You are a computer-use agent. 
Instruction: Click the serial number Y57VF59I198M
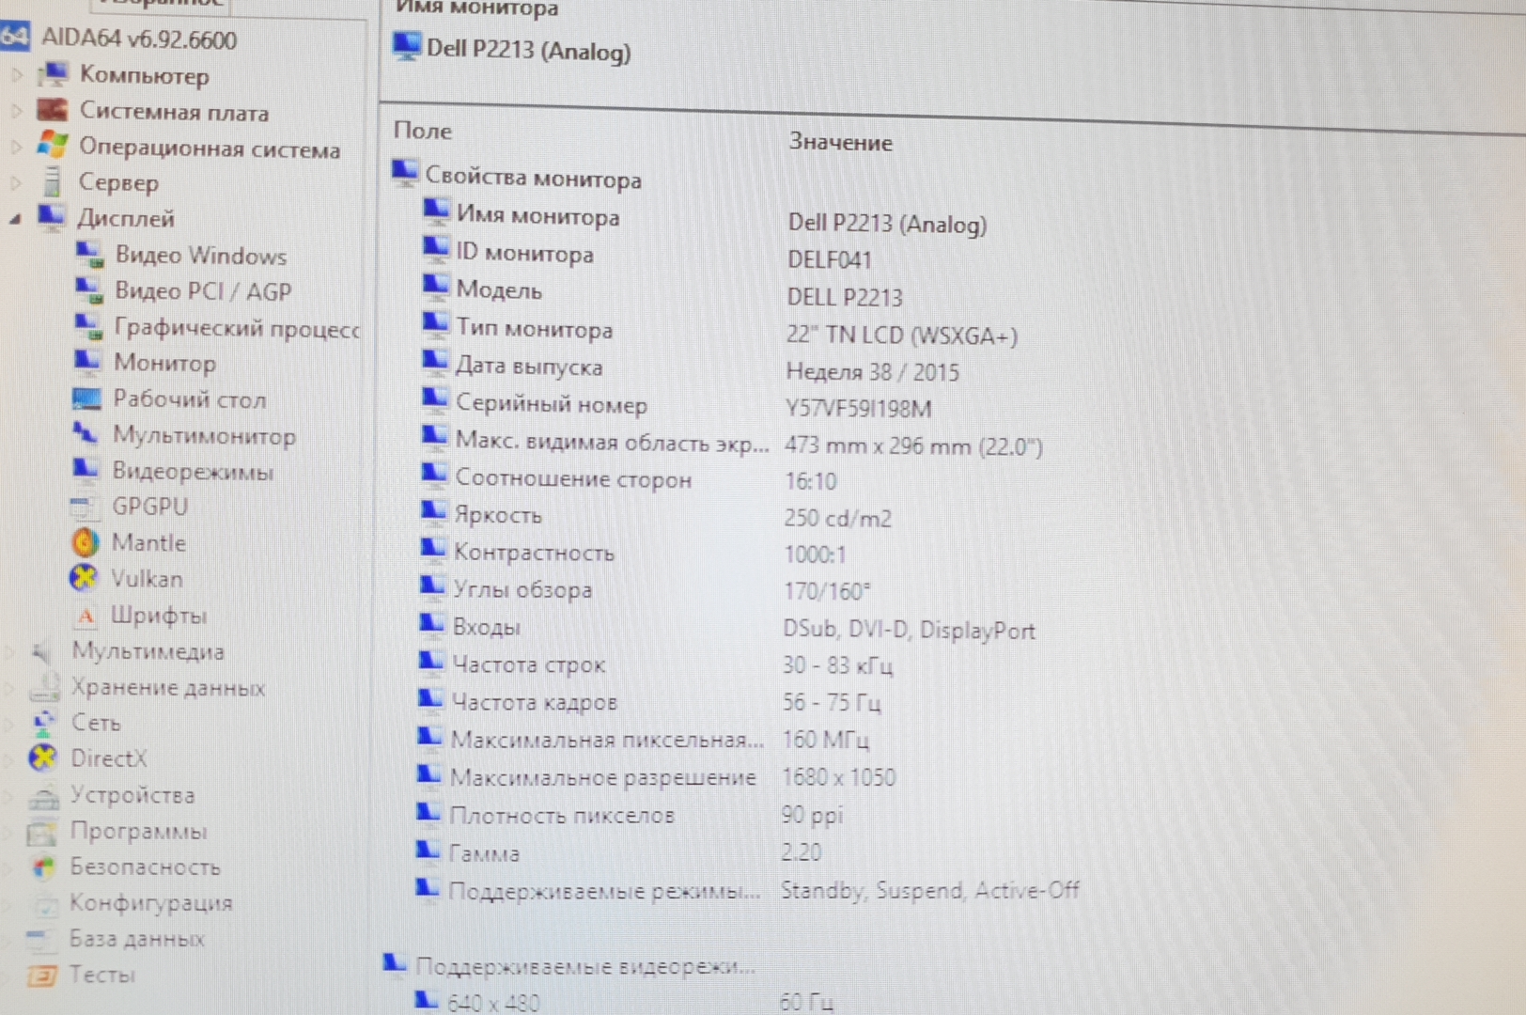(859, 408)
